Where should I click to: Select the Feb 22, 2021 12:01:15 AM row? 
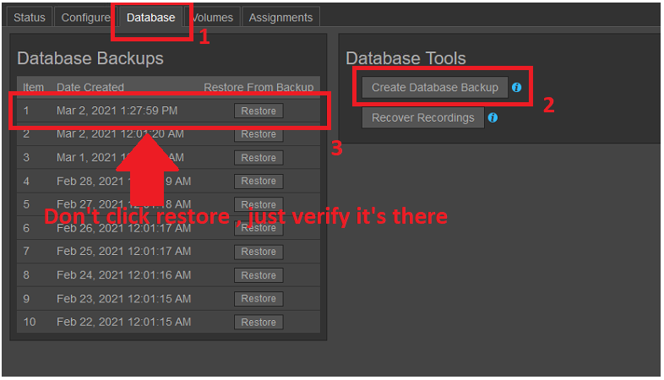coord(123,322)
